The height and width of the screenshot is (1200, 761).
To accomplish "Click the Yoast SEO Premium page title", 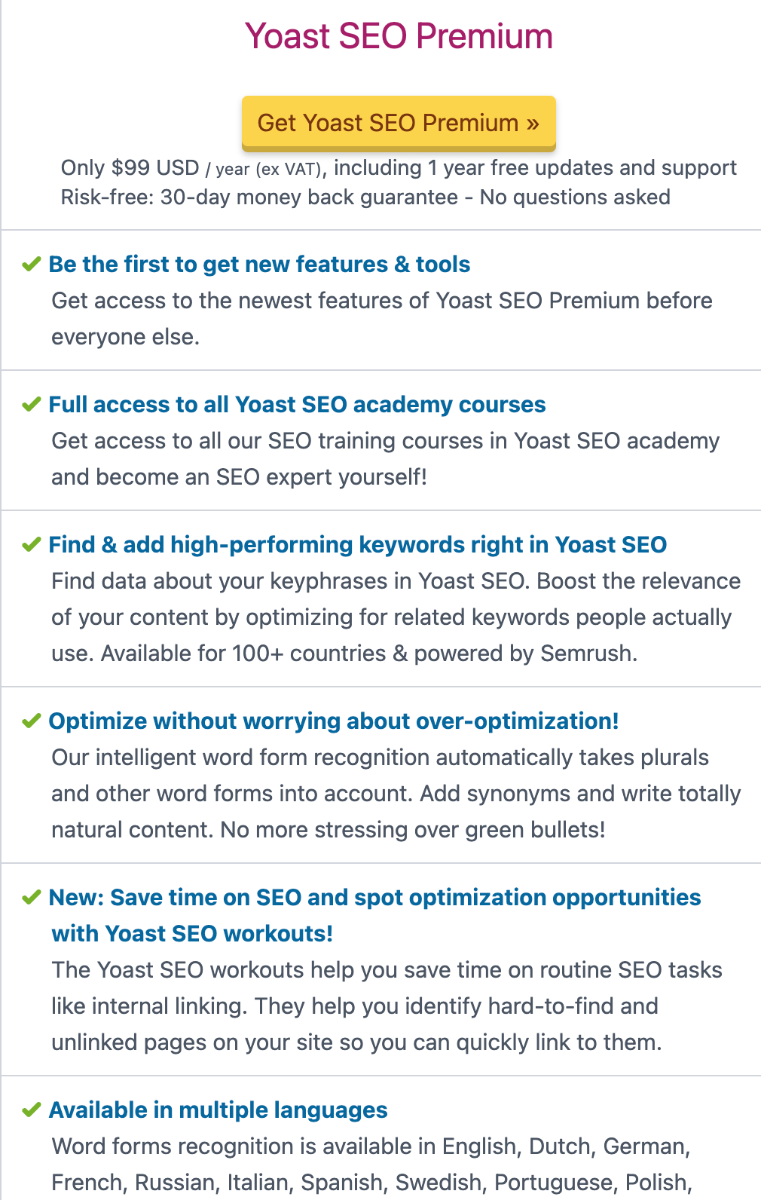I will point(398,35).
